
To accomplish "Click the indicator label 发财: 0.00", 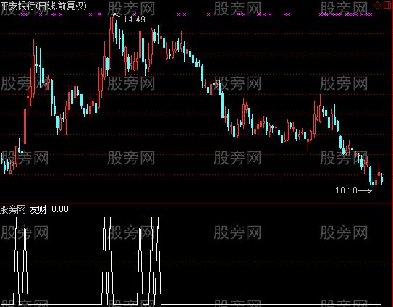I will 49,209.
